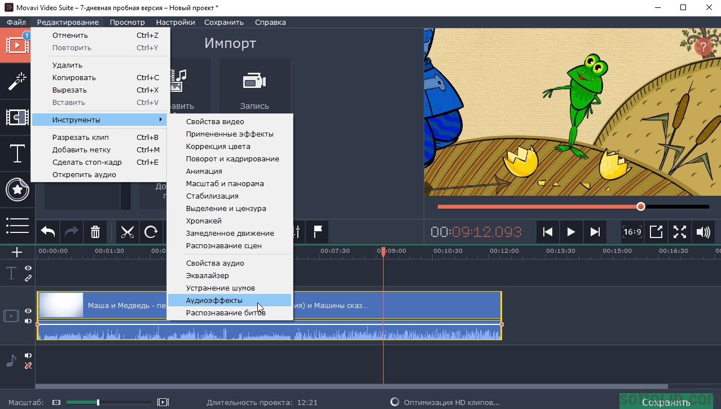Select Эквалайзер in the submenu
Image resolution: width=721 pixels, height=409 pixels.
click(230, 275)
